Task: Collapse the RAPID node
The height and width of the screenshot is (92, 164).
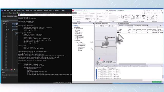Action: click(74, 40)
